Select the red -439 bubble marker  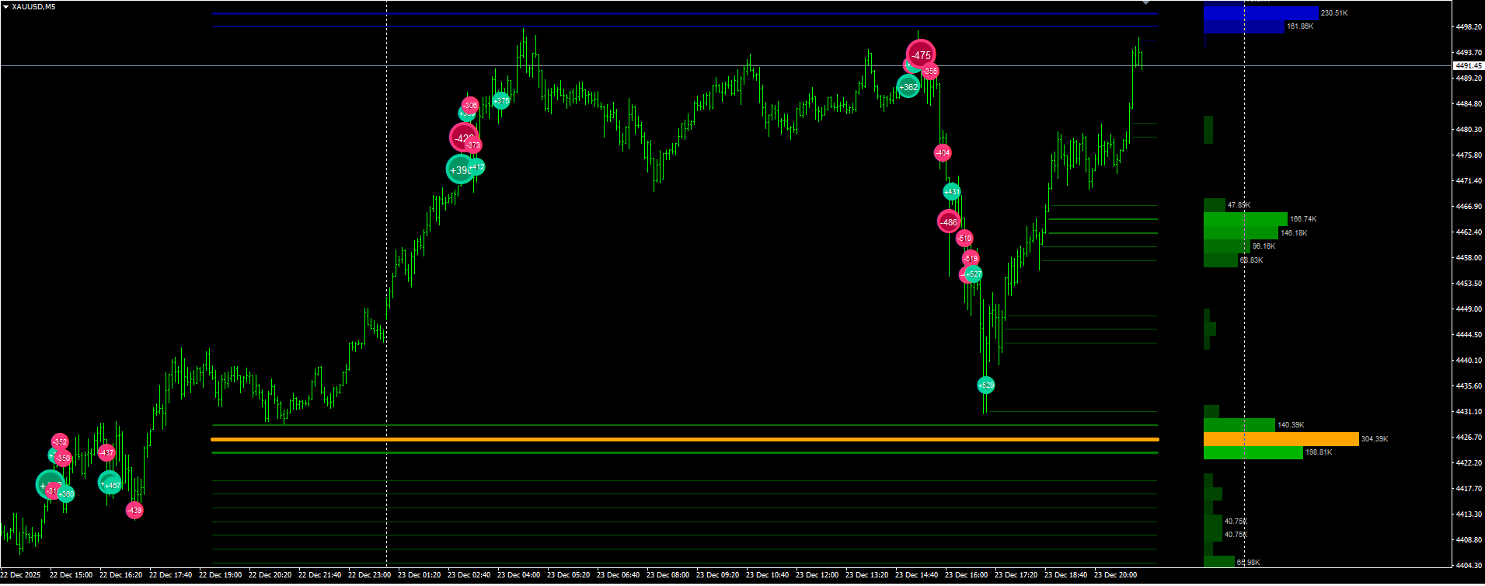(134, 511)
